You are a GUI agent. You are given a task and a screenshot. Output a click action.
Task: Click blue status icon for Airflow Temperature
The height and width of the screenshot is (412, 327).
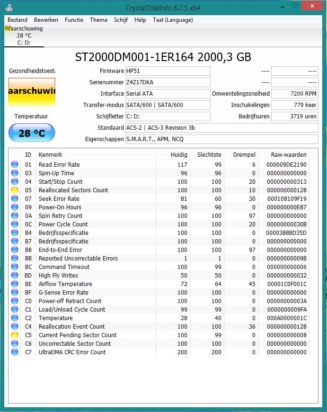click(15, 284)
